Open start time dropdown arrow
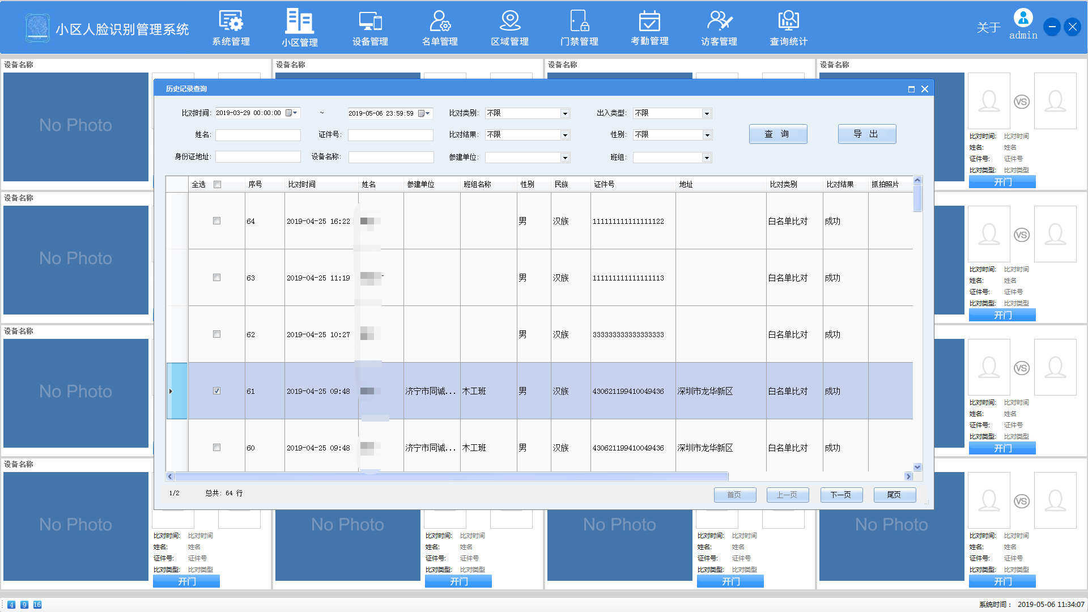This screenshot has width=1088, height=612. point(295,113)
